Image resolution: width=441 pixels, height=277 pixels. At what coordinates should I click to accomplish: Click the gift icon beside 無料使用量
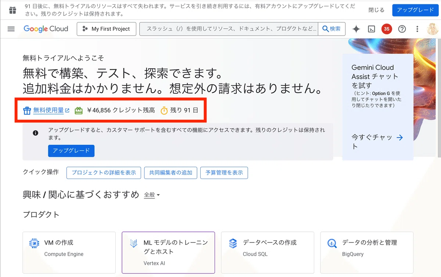click(27, 110)
